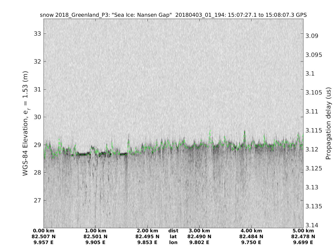Select the 31 elevation tick label

(37, 90)
